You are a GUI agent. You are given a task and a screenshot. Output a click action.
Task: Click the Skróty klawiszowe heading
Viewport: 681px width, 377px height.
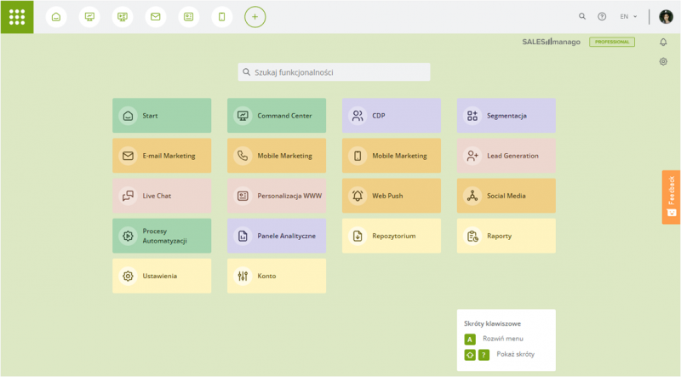click(492, 323)
